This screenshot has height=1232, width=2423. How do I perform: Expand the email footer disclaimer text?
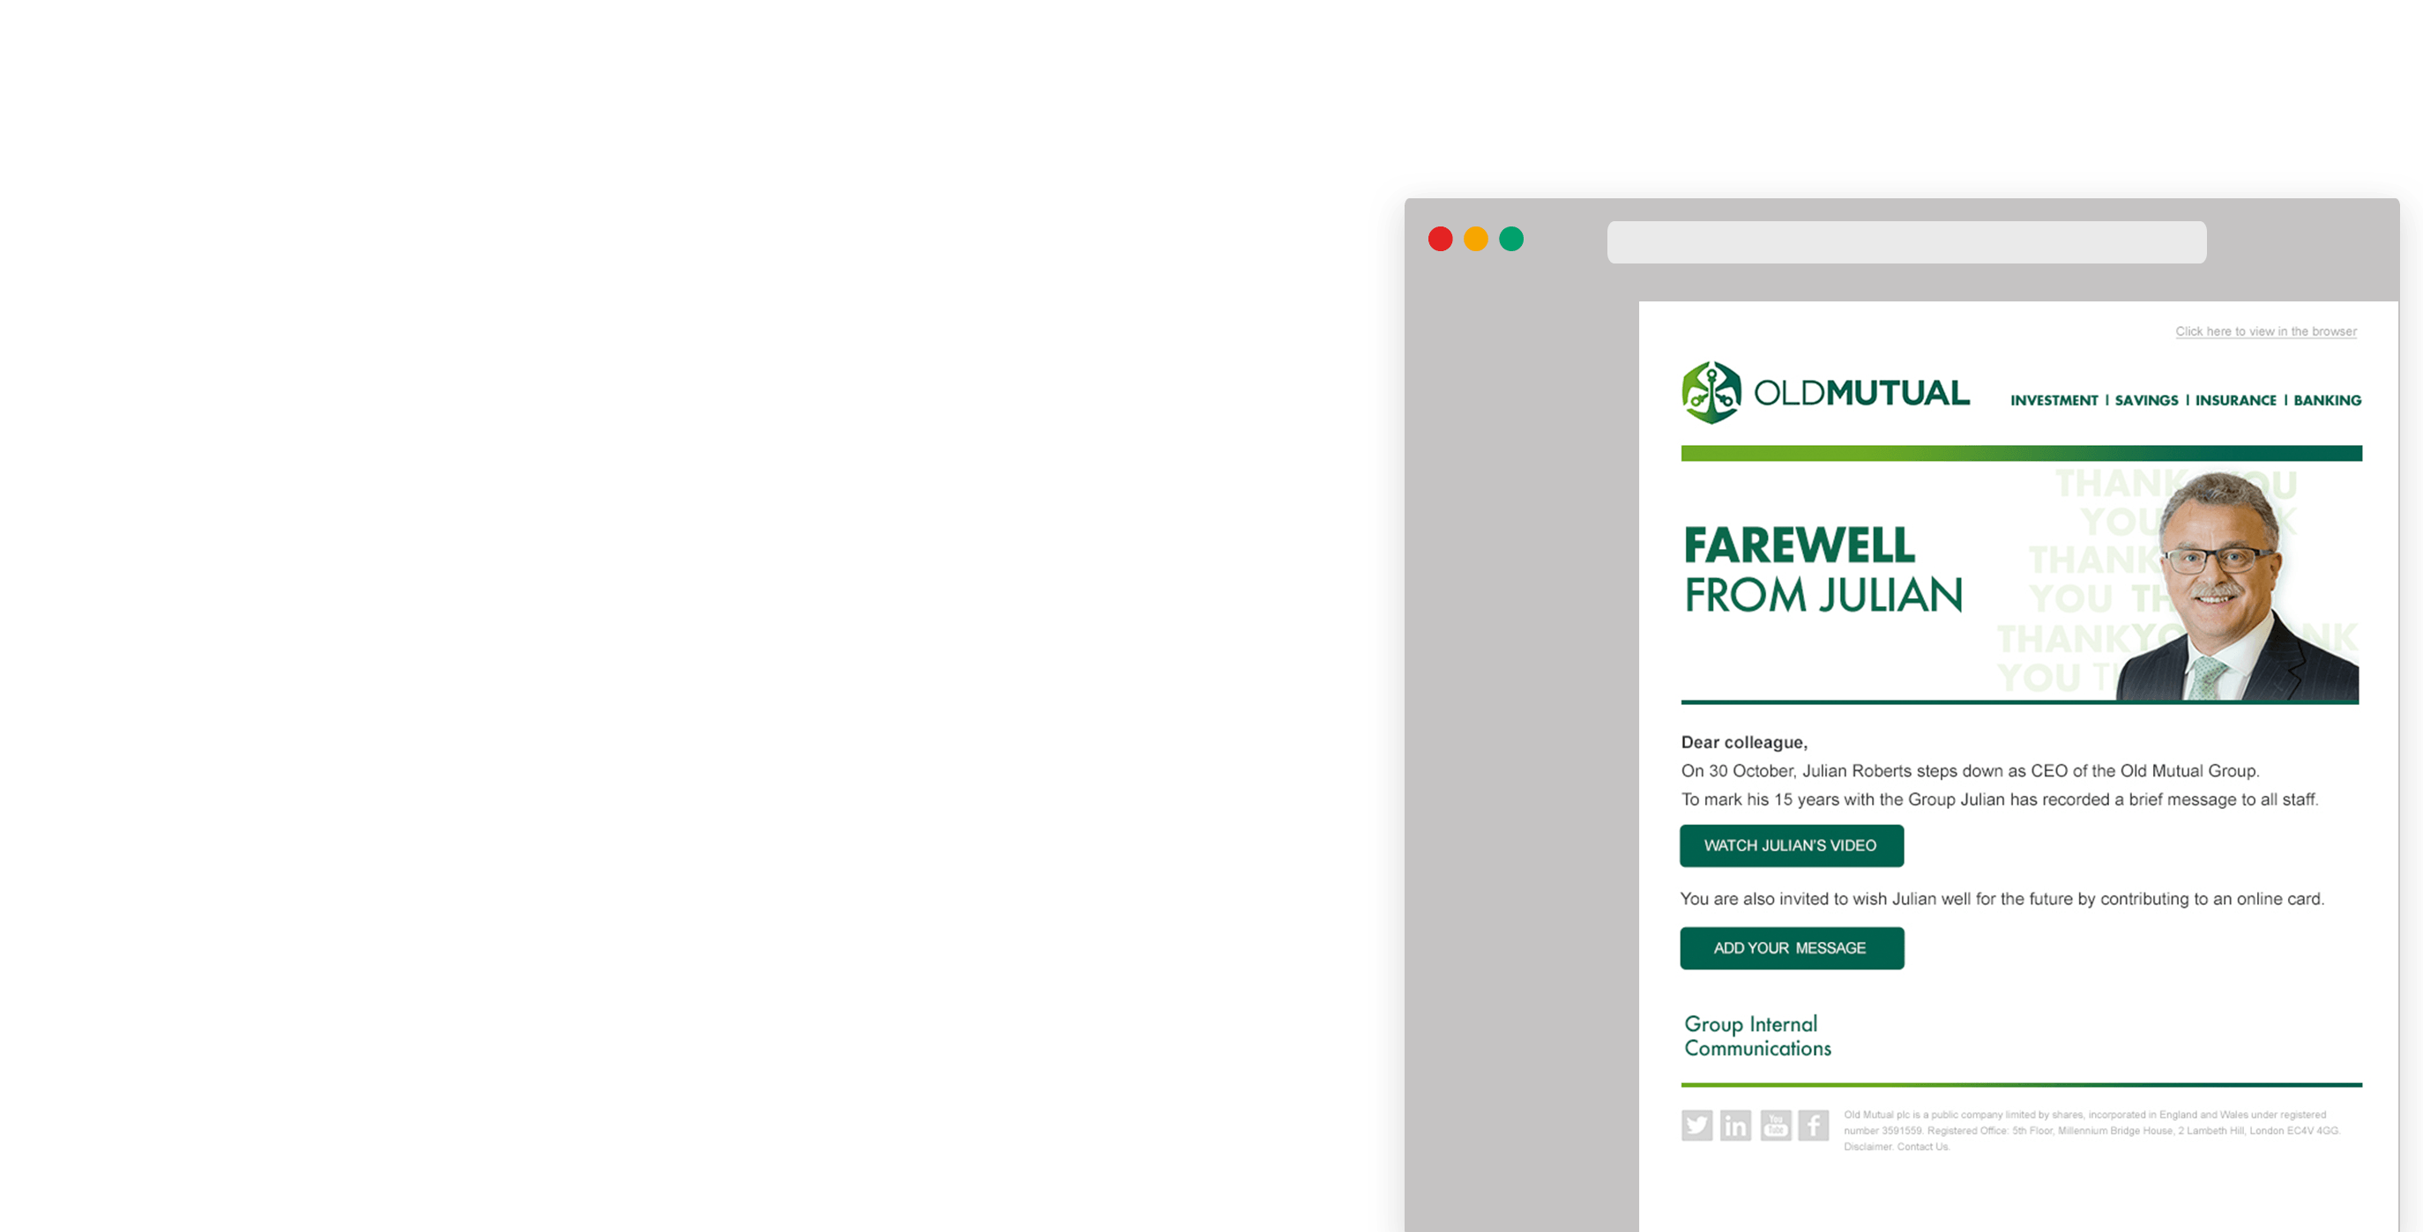[1871, 1154]
